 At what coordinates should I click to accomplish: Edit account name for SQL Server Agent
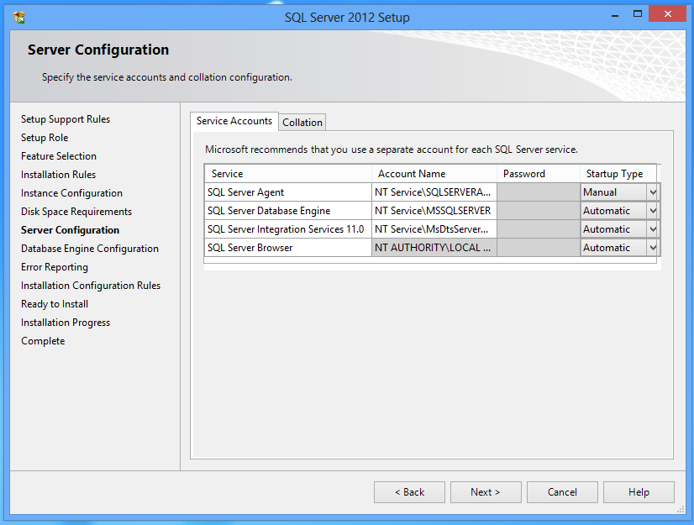coord(434,192)
